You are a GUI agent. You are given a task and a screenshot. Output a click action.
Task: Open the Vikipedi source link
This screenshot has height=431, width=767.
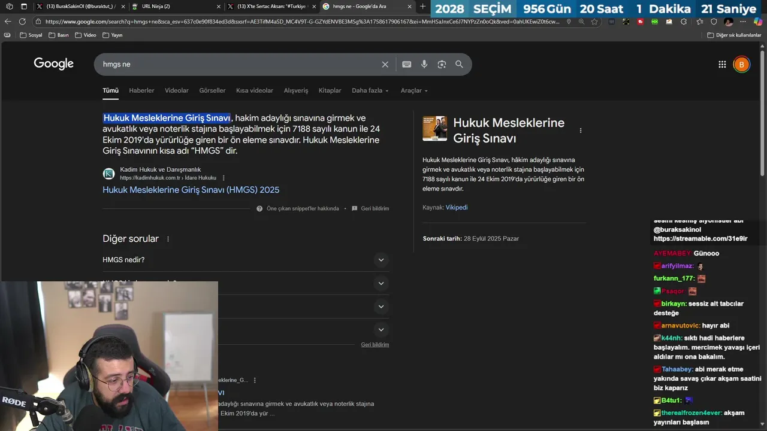tap(457, 207)
